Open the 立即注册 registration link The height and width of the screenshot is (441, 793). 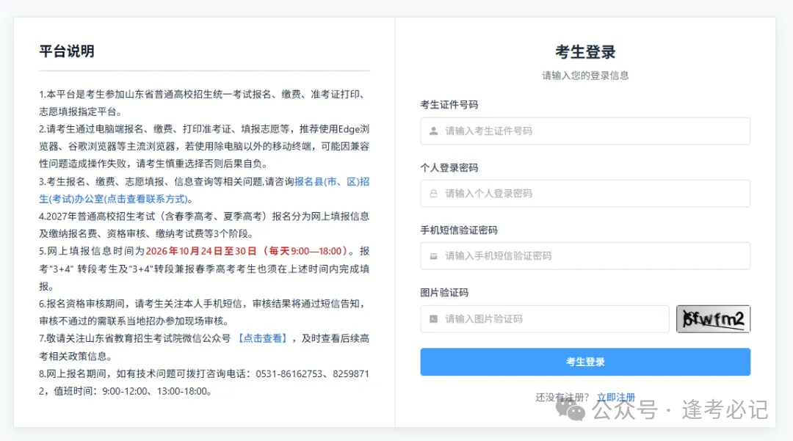(x=615, y=397)
